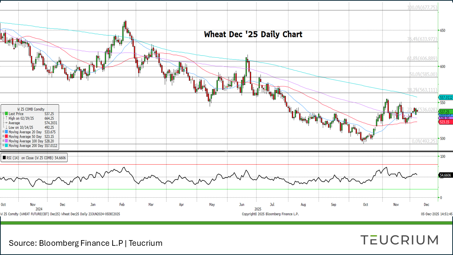Click the Low on 10/14/25 marker icon
453x255 pixels.
6,127
